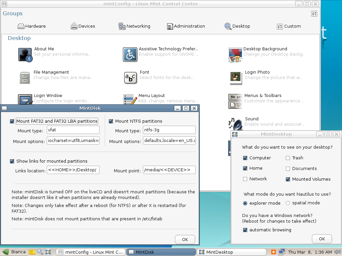
Task: Open the Menu Layout icon
Action: tap(130, 99)
